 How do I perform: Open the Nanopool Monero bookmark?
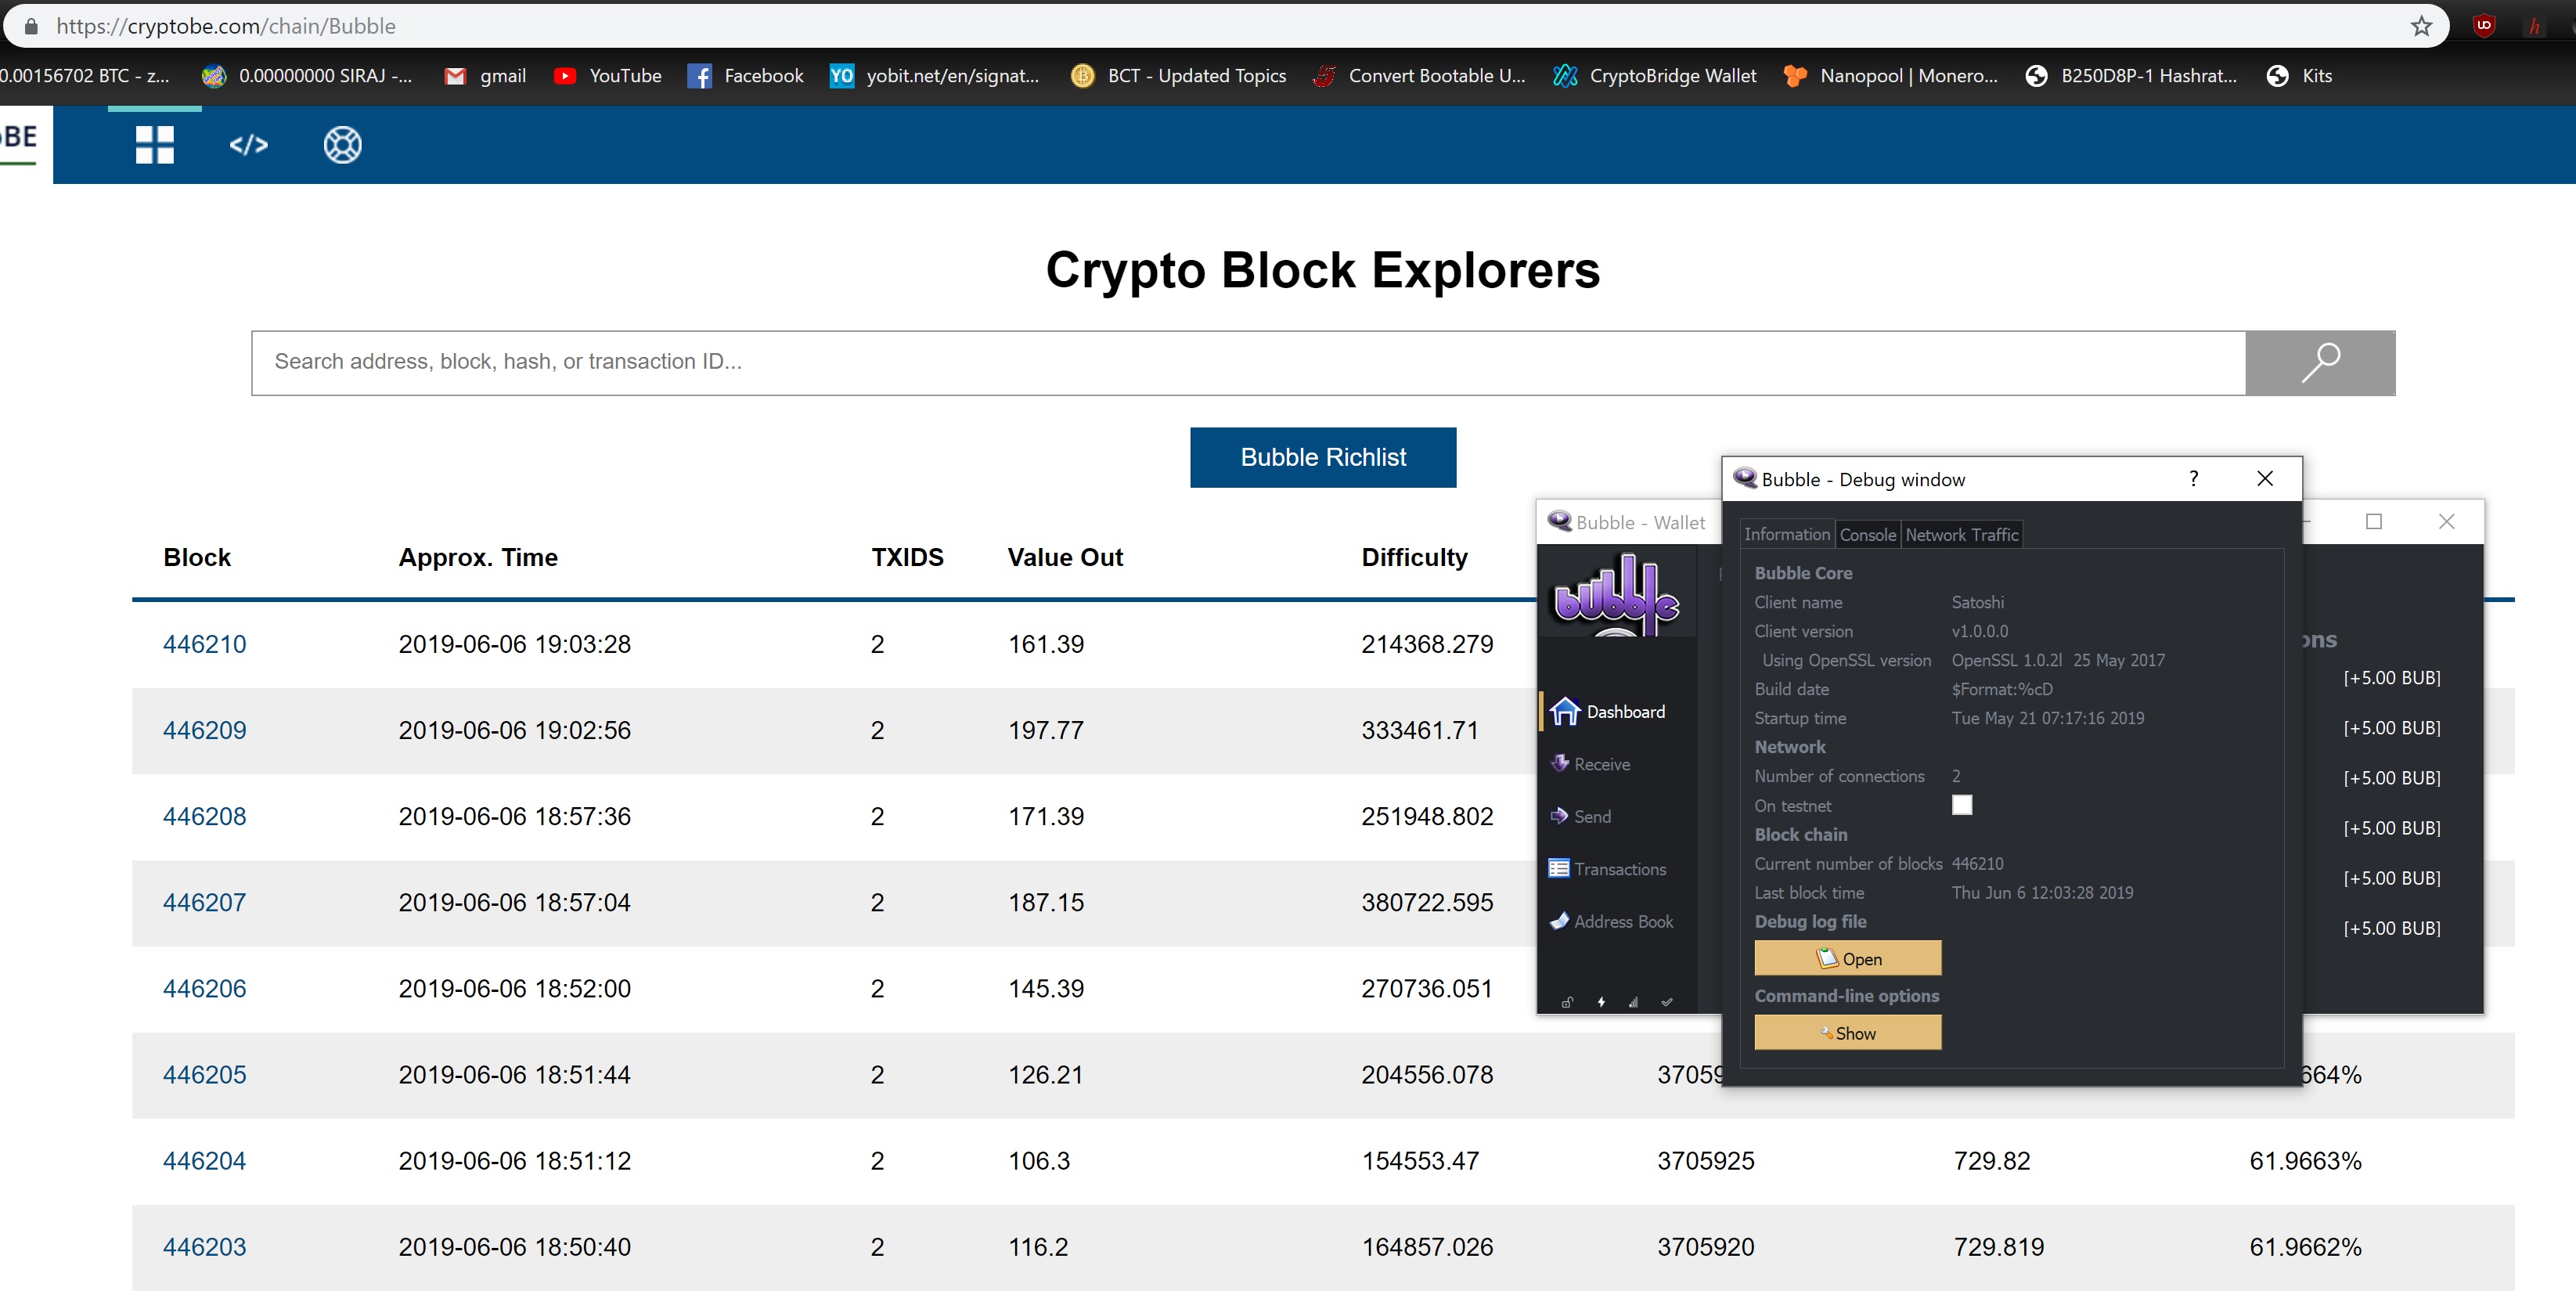point(1890,76)
